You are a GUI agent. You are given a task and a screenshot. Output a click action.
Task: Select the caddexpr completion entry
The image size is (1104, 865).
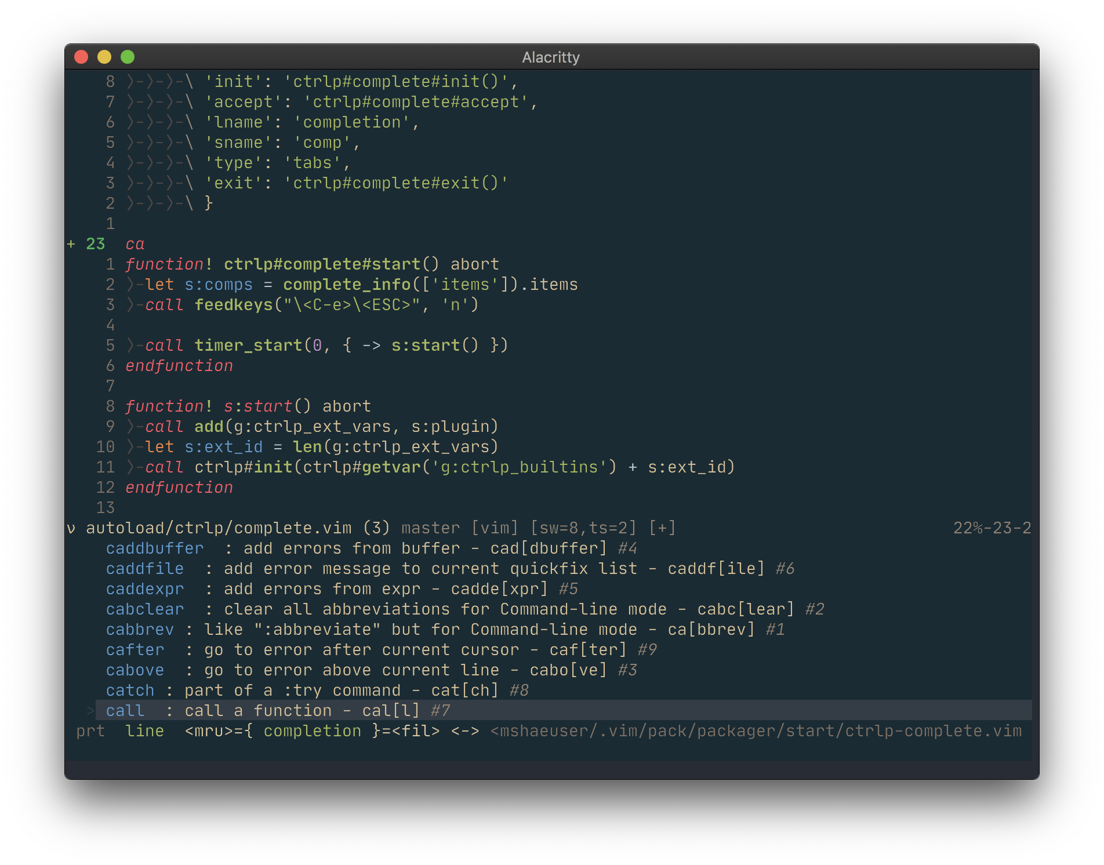click(342, 589)
